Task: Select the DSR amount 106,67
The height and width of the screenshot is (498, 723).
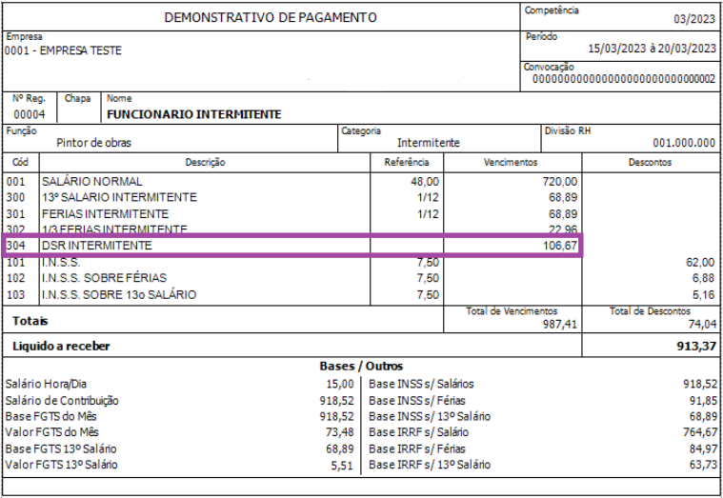Action: 560,246
